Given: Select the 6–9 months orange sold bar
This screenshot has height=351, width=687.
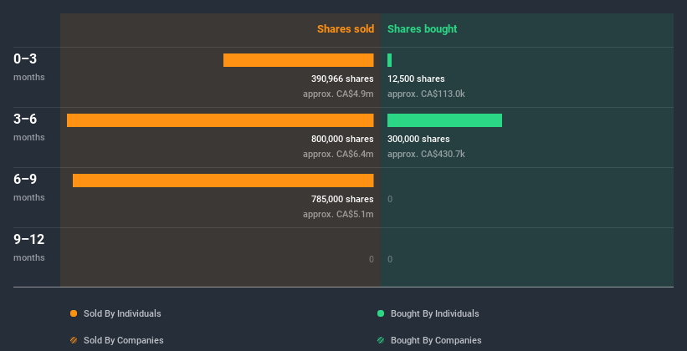Looking at the screenshot, I should point(223,181).
